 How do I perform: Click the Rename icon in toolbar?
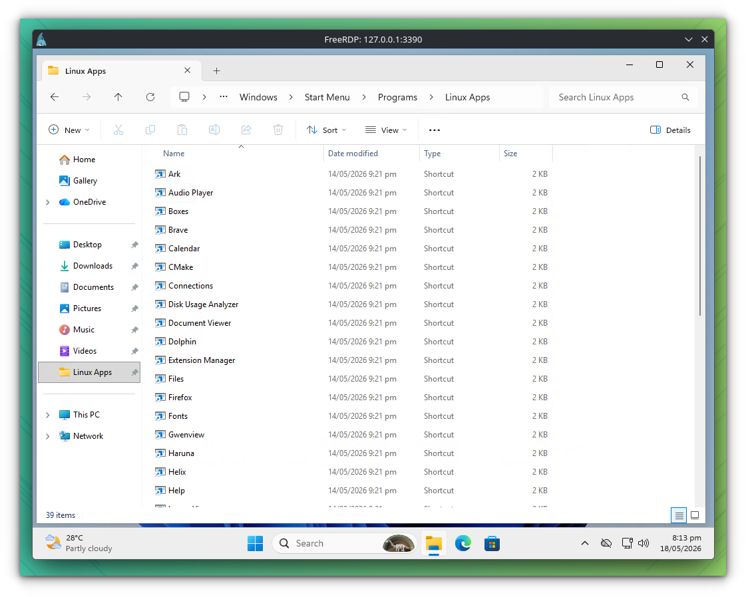point(214,130)
